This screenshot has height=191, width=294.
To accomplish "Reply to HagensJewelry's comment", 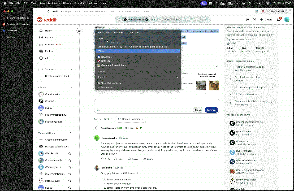I will [x=119, y=159].
